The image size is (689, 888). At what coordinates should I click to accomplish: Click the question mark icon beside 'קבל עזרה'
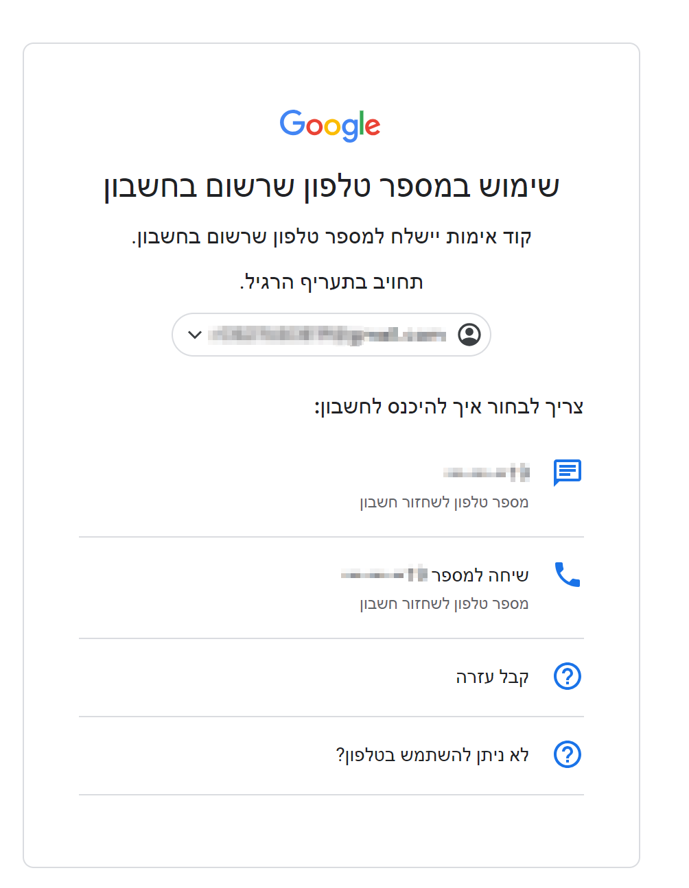click(x=568, y=676)
